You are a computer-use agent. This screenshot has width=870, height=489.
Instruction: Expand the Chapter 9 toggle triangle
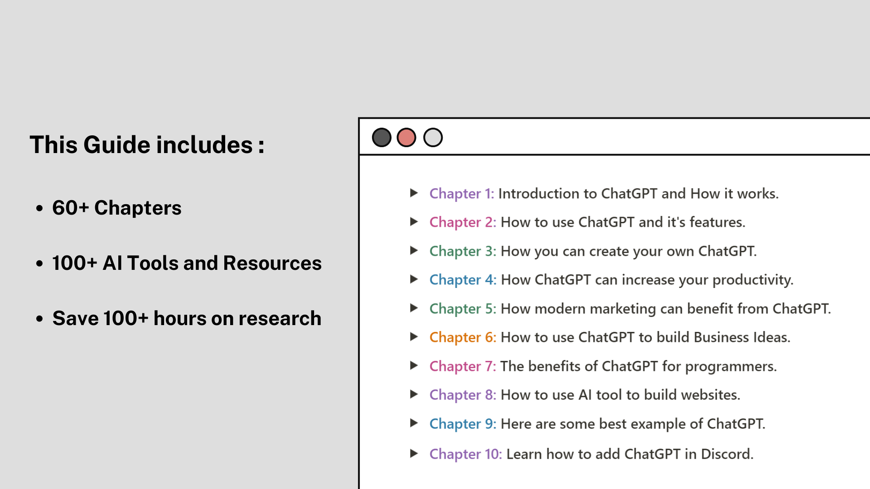414,423
